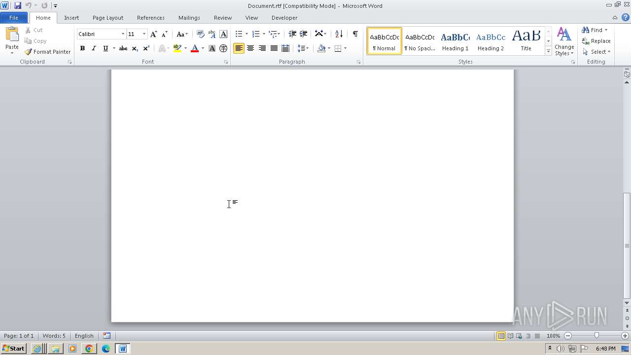Click the vertical scrollbar thumb
Image resolution: width=631 pixels, height=355 pixels.
[x=627, y=245]
